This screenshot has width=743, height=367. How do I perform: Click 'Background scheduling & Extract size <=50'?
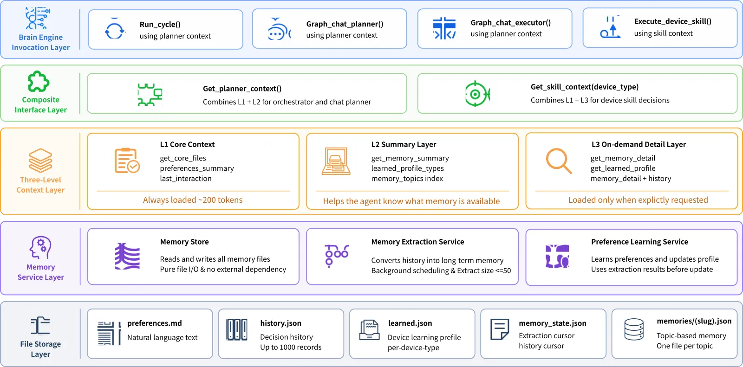coord(441,270)
